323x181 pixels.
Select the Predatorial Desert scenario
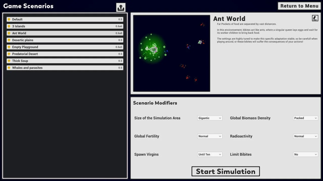coord(65,54)
